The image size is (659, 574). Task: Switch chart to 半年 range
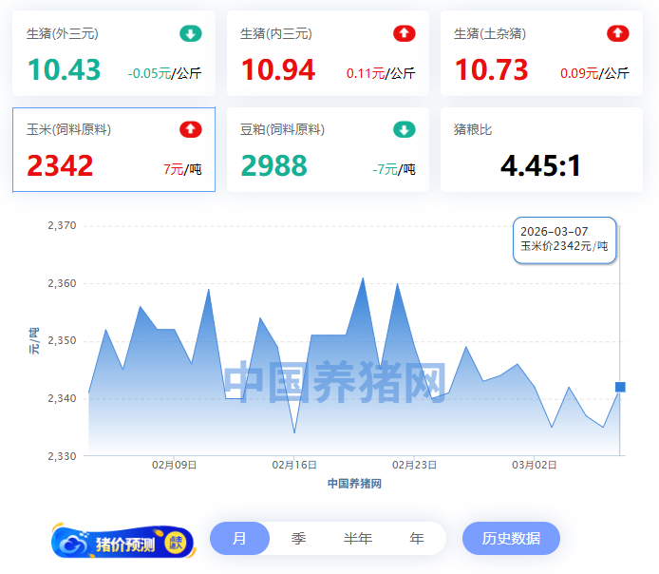358,539
